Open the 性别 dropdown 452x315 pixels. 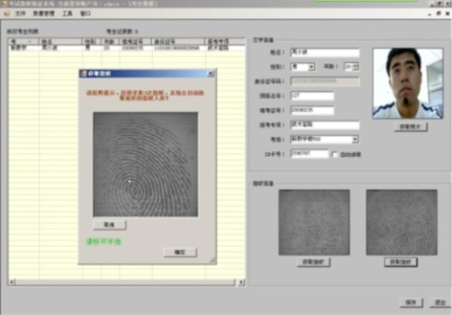tap(311, 67)
